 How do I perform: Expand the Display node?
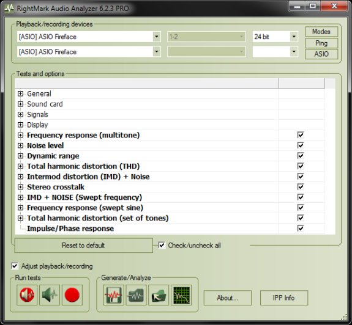tap(20, 125)
